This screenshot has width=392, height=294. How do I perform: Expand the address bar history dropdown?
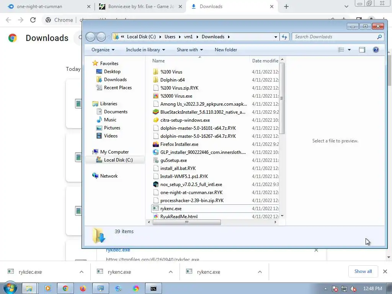pyautogui.click(x=276, y=37)
